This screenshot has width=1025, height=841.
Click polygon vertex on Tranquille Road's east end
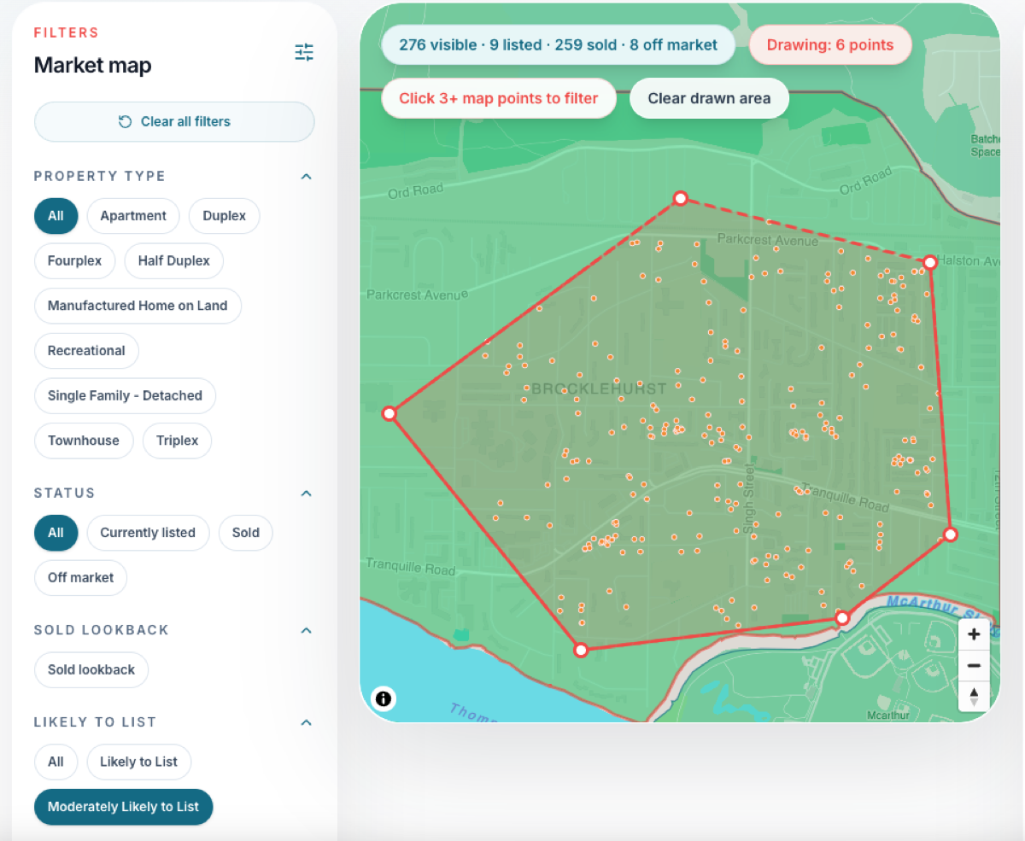click(950, 534)
